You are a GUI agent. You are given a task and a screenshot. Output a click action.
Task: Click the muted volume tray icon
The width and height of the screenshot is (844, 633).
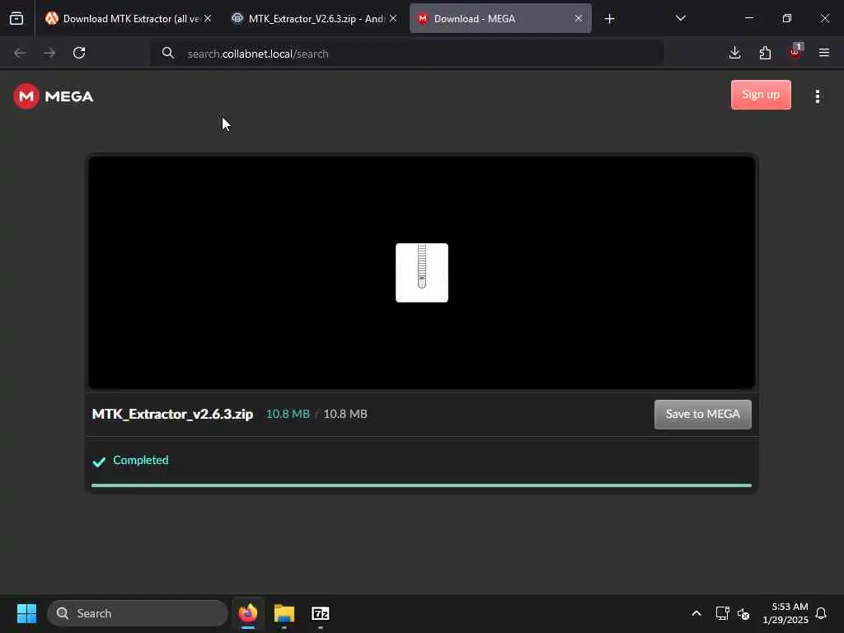coord(743,613)
